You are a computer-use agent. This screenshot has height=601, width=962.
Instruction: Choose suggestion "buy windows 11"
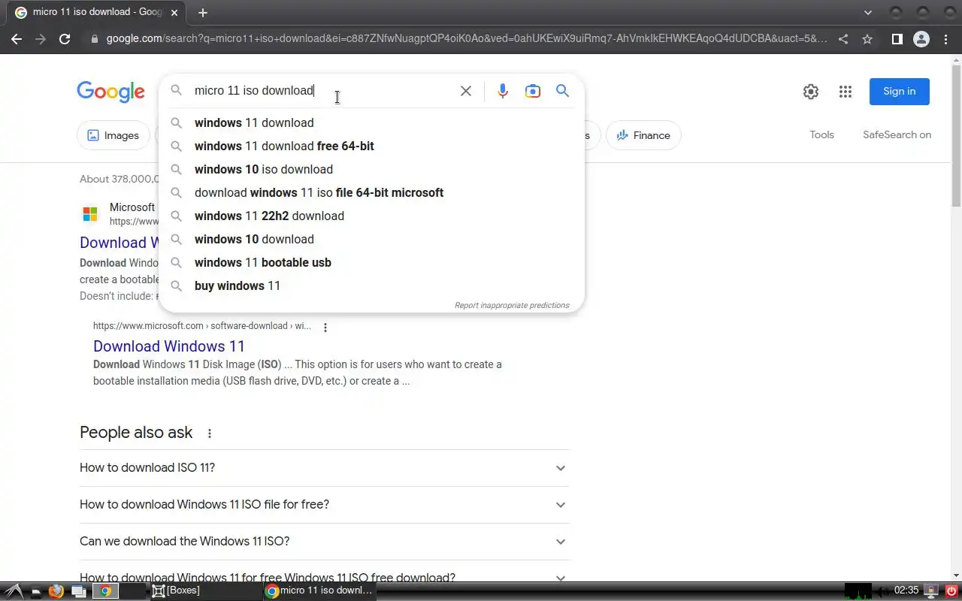pos(371,286)
